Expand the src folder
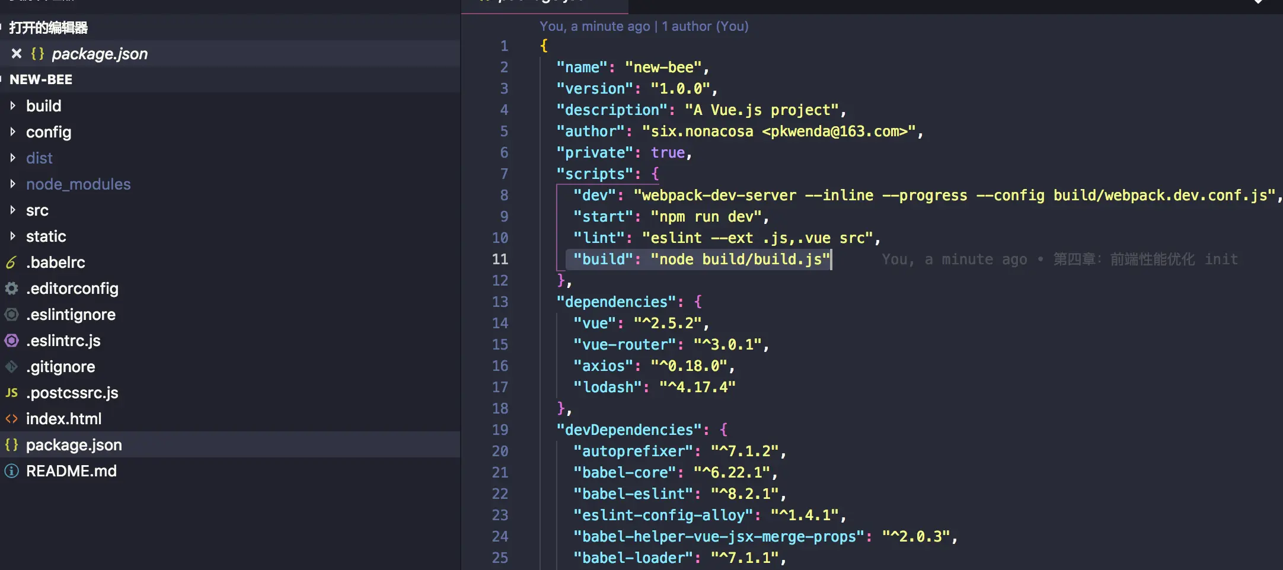Viewport: 1283px width, 570px height. point(12,210)
